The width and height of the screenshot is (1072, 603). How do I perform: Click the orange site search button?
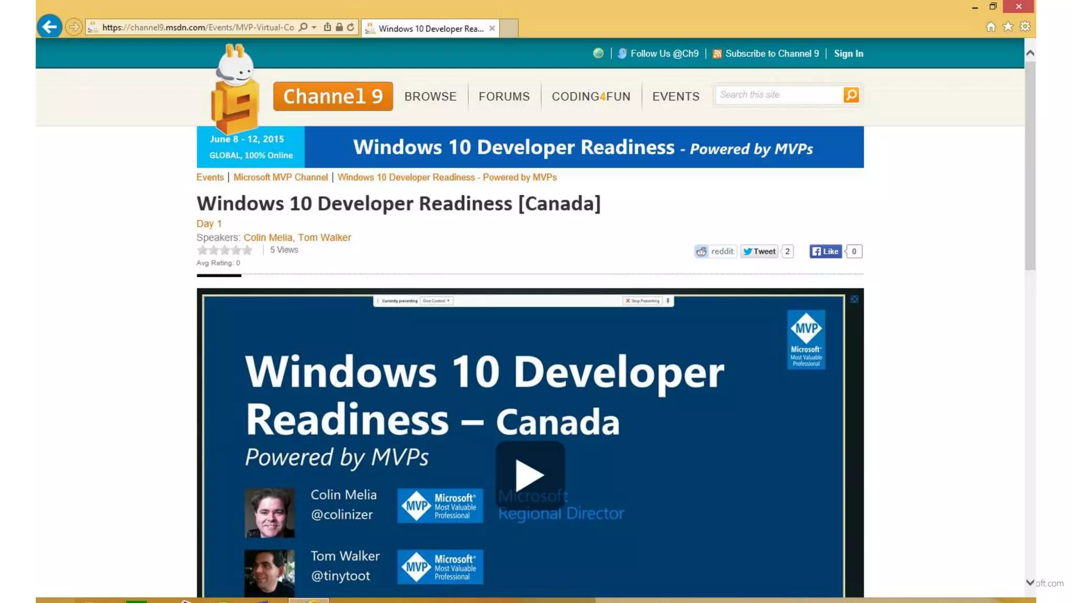851,95
